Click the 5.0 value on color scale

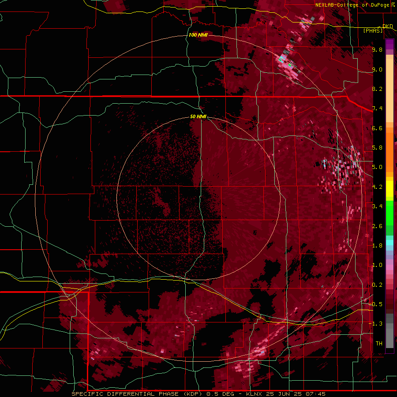pos(377,167)
